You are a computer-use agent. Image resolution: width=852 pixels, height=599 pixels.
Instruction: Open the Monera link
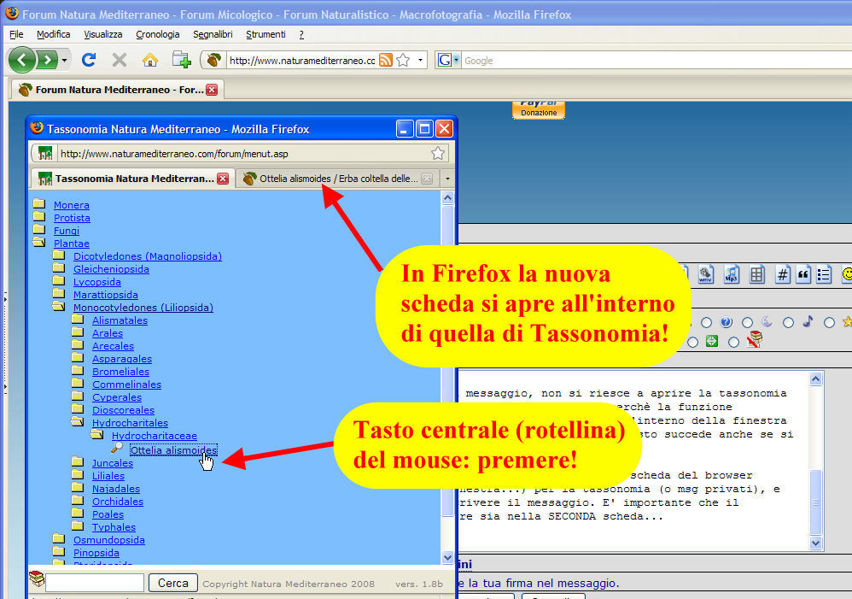click(71, 205)
